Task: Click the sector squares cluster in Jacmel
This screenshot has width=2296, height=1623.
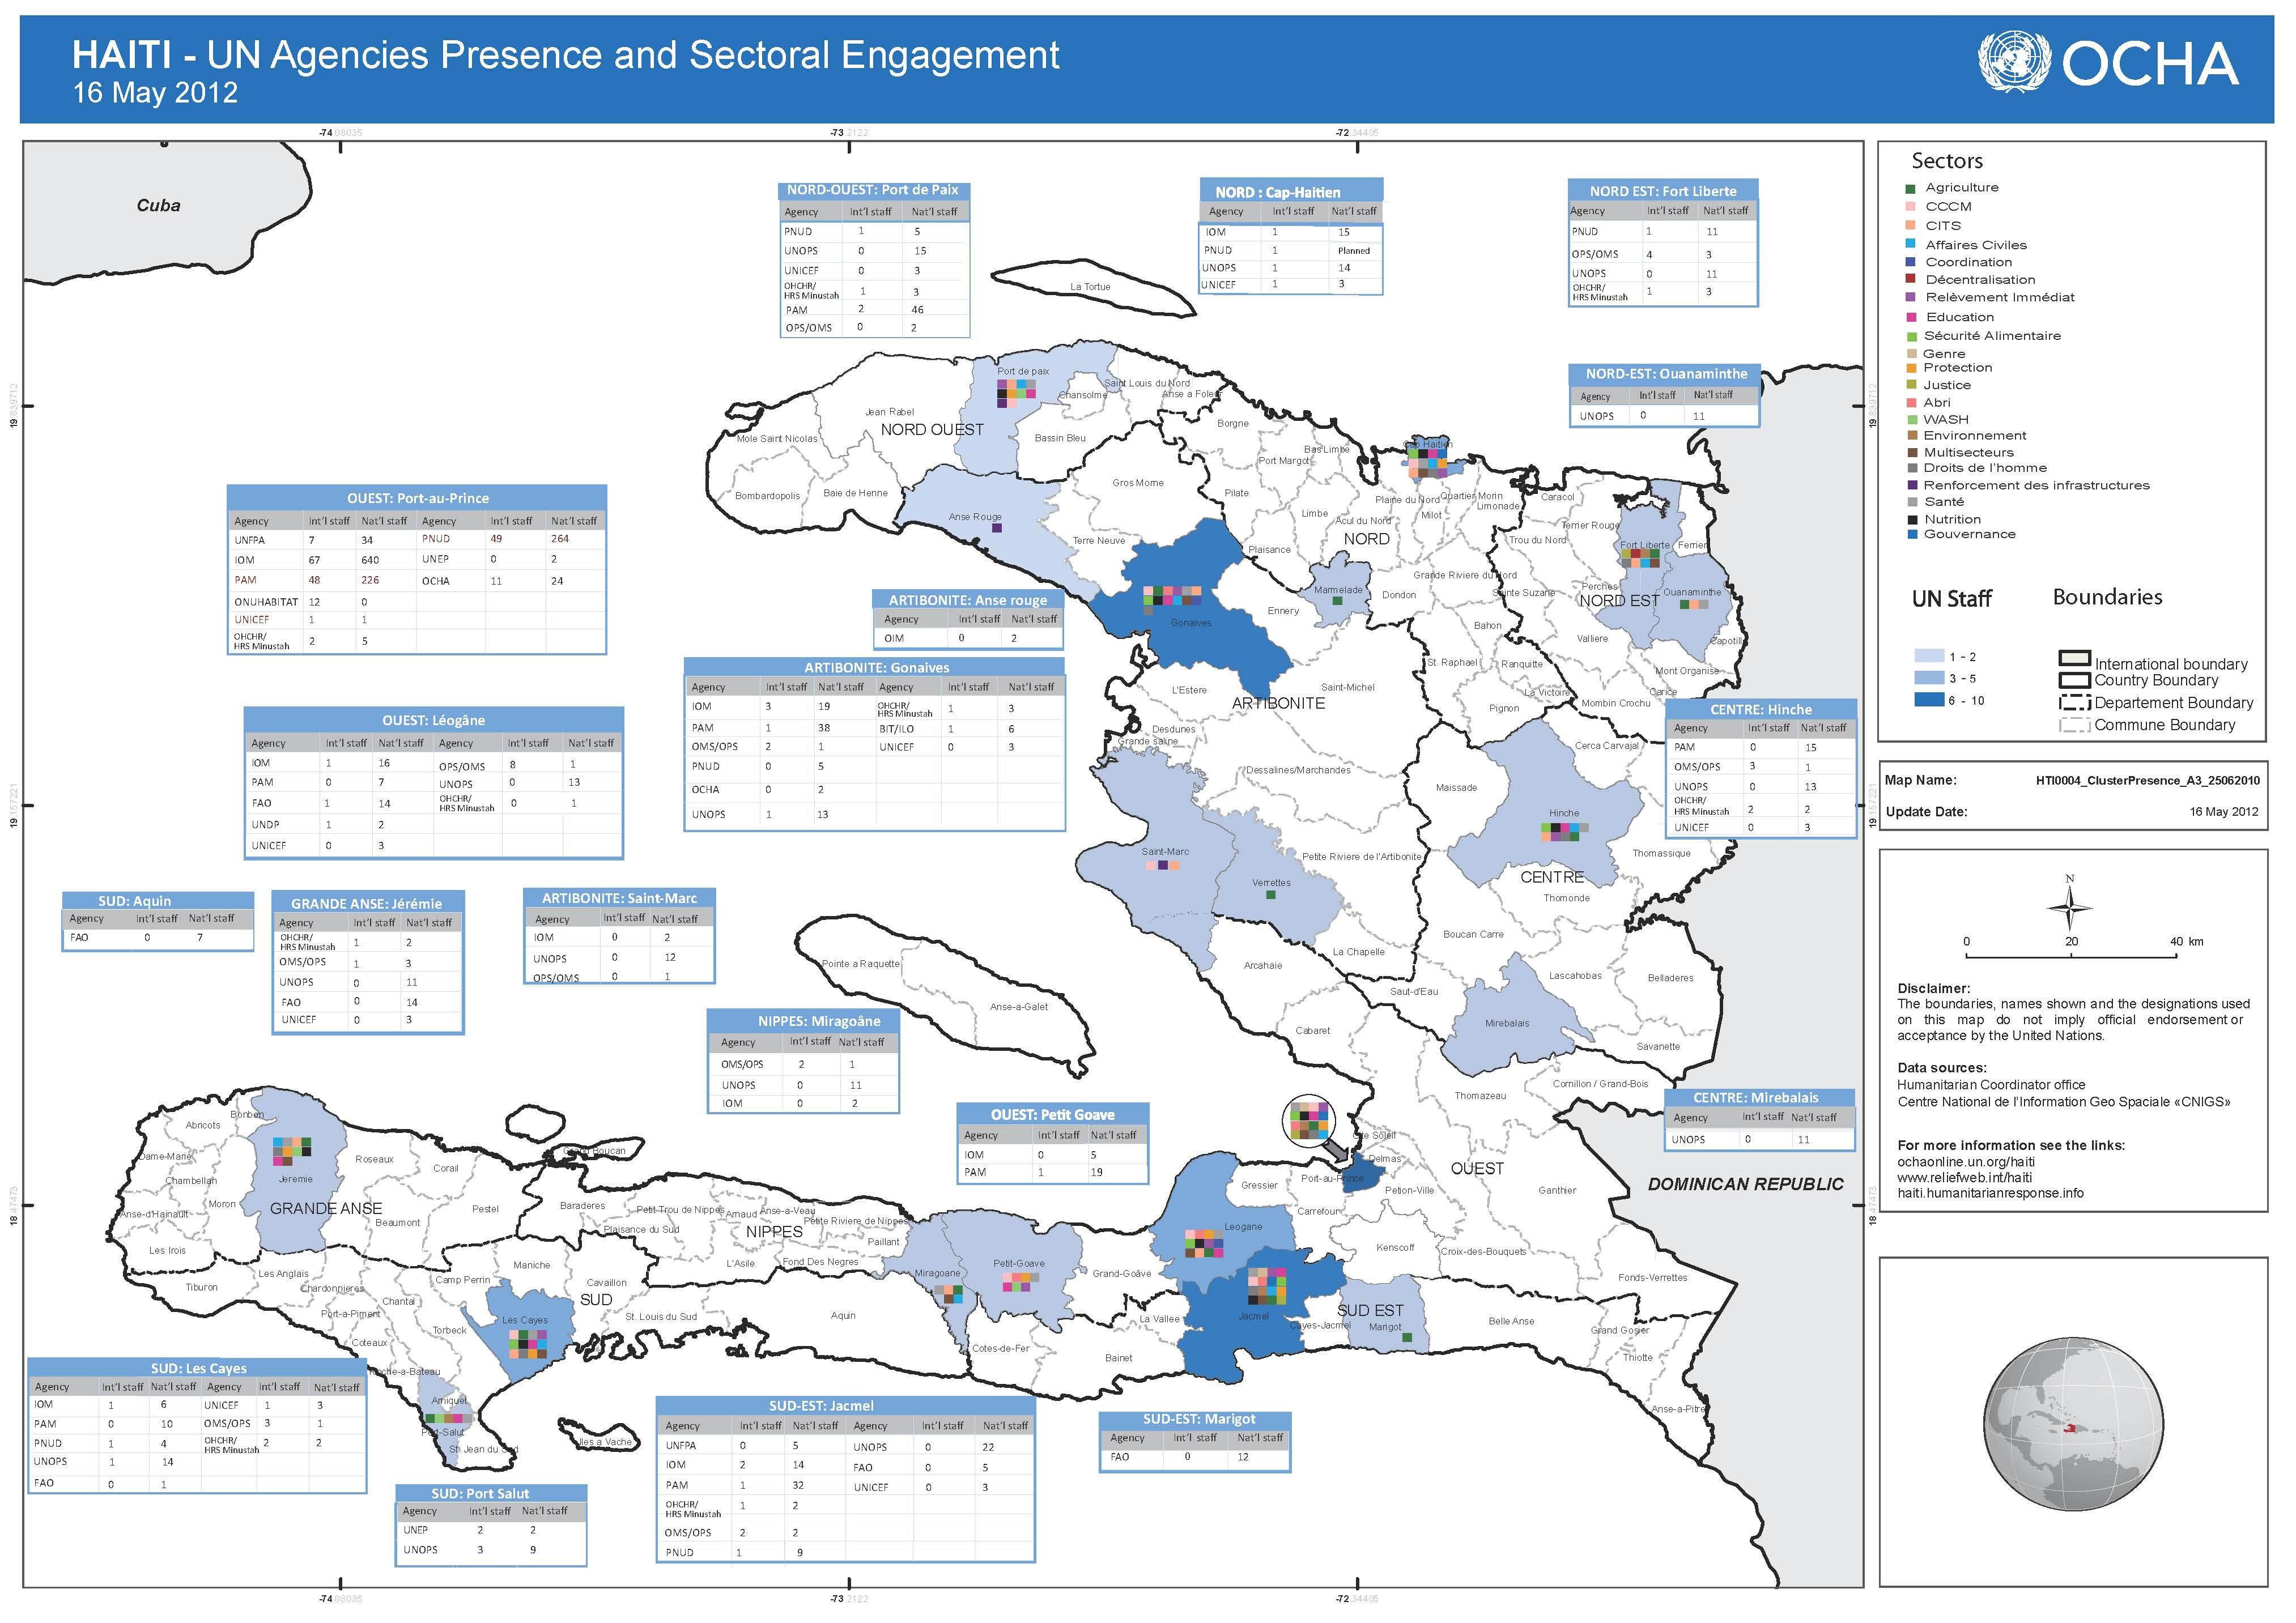Action: pyautogui.click(x=1266, y=1286)
